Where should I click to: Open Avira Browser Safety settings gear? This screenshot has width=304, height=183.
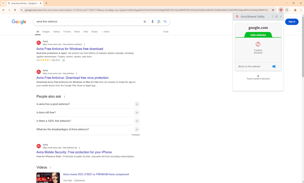click(276, 16)
